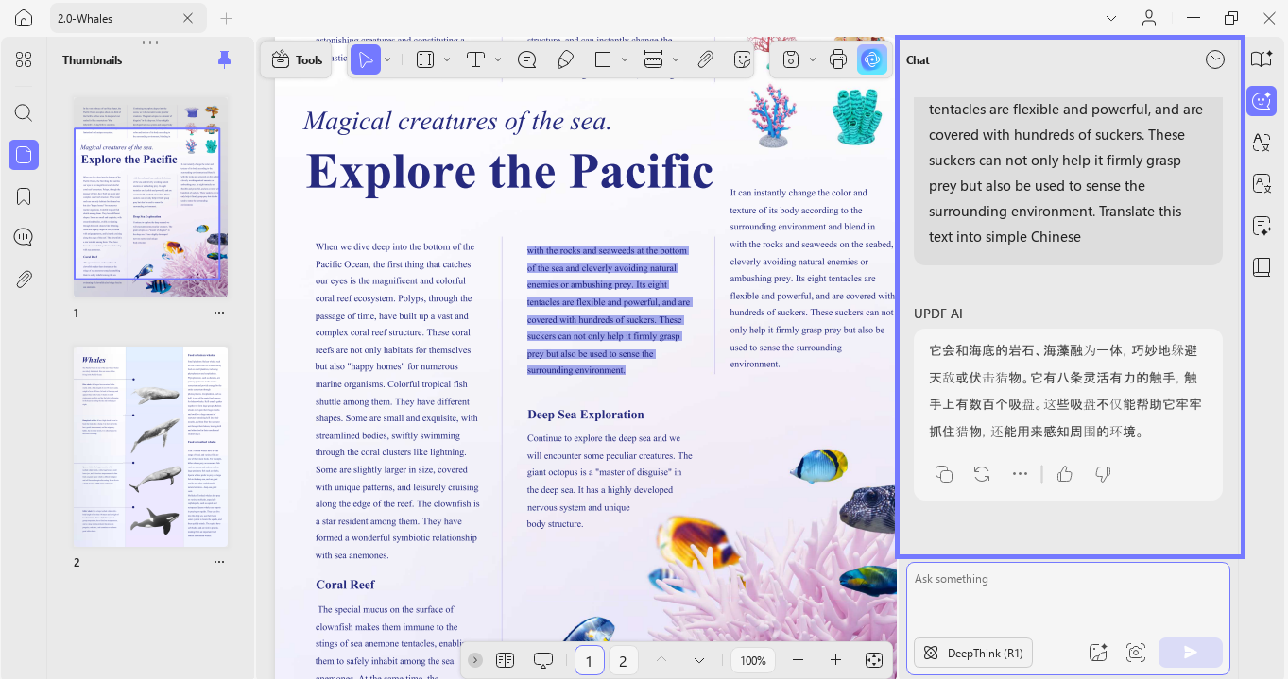
Task: Click the save file icon in the toolbar
Action: [791, 59]
